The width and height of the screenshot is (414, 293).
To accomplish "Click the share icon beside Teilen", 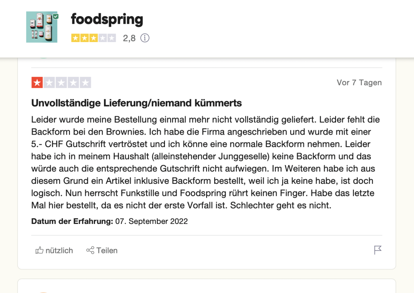I will 90,250.
